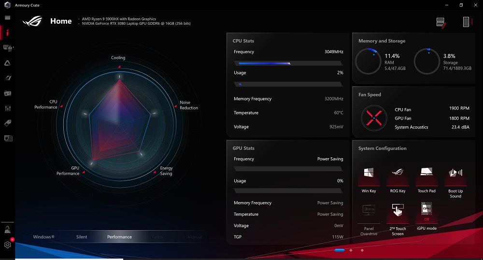Viewport: 483px width, 260px height.
Task: Click the GPU Frequency progress bar
Action: (x=288, y=169)
